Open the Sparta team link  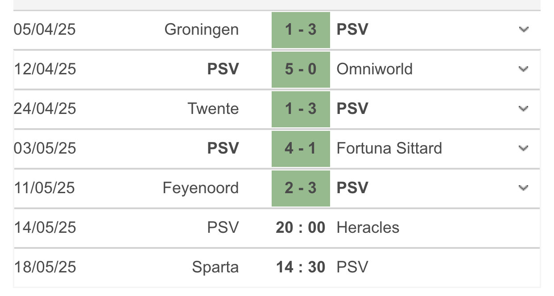(215, 268)
